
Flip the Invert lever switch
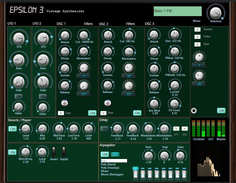[54, 151]
